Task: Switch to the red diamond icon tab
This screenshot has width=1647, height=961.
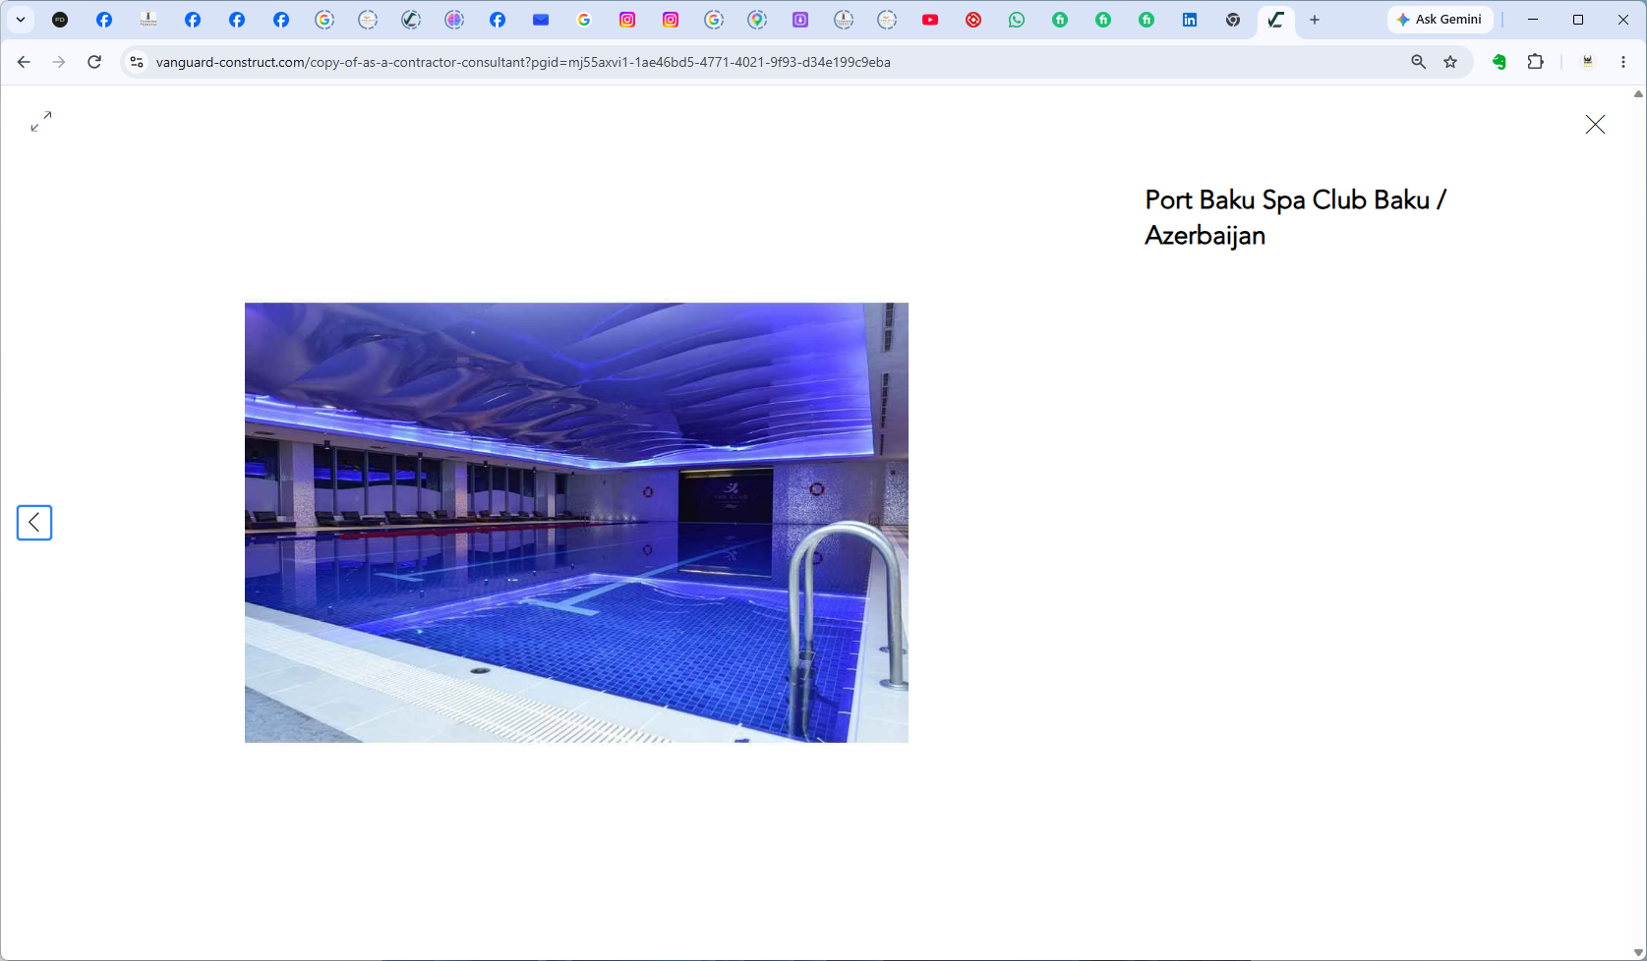Action: pos(973,20)
